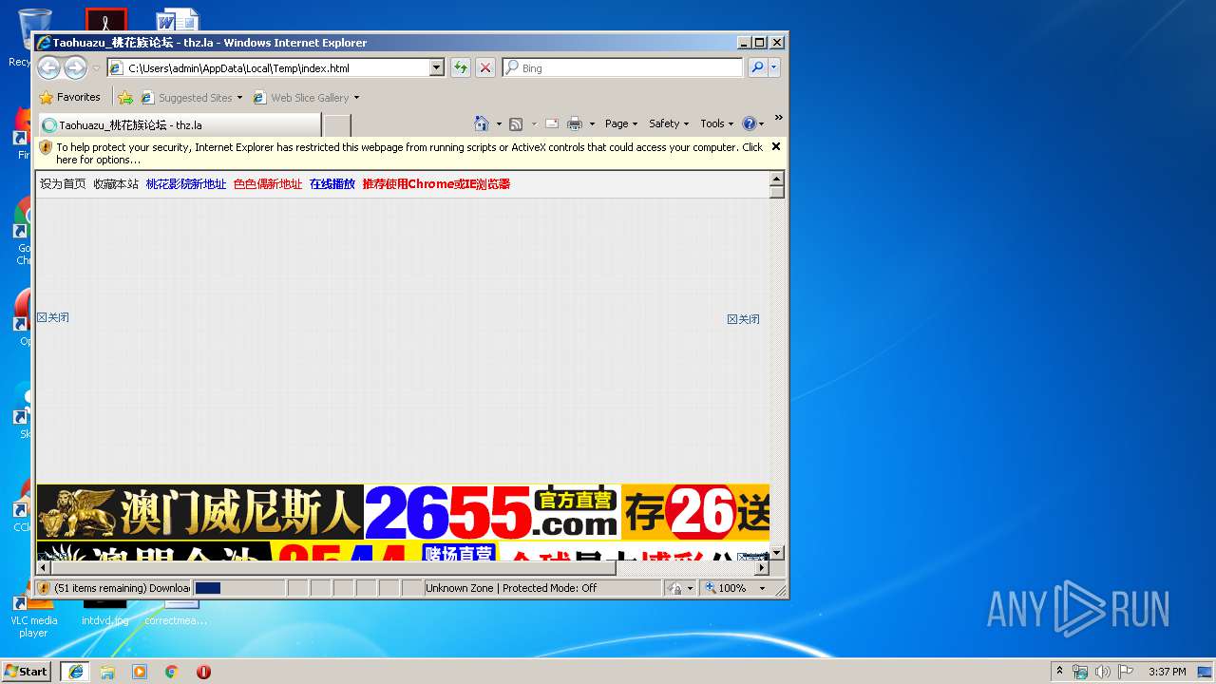
Task: Click the red 推荐使用Chrome或IE浏览器 link
Action: click(x=436, y=184)
